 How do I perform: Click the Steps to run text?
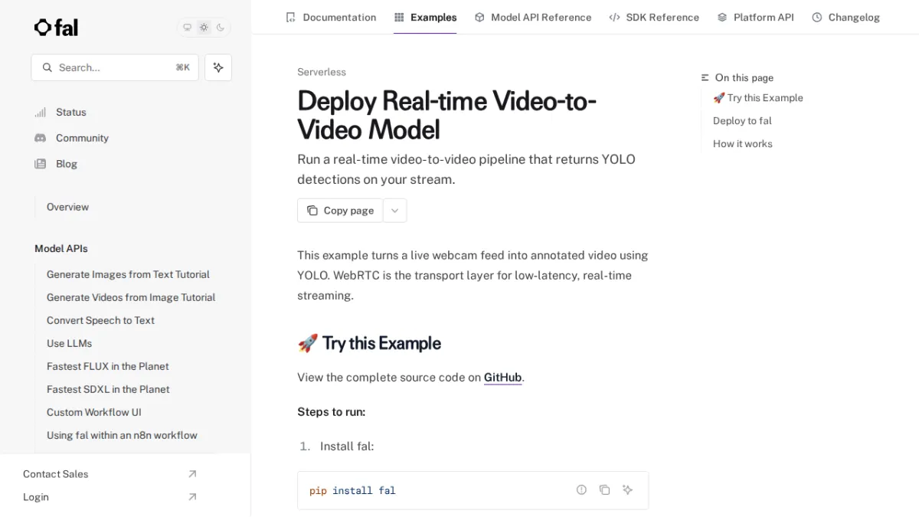pyautogui.click(x=332, y=411)
